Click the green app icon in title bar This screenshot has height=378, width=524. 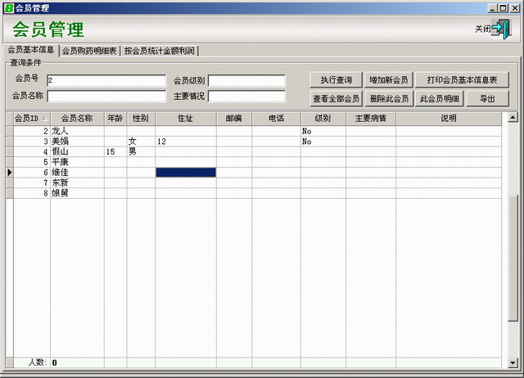coord(8,7)
